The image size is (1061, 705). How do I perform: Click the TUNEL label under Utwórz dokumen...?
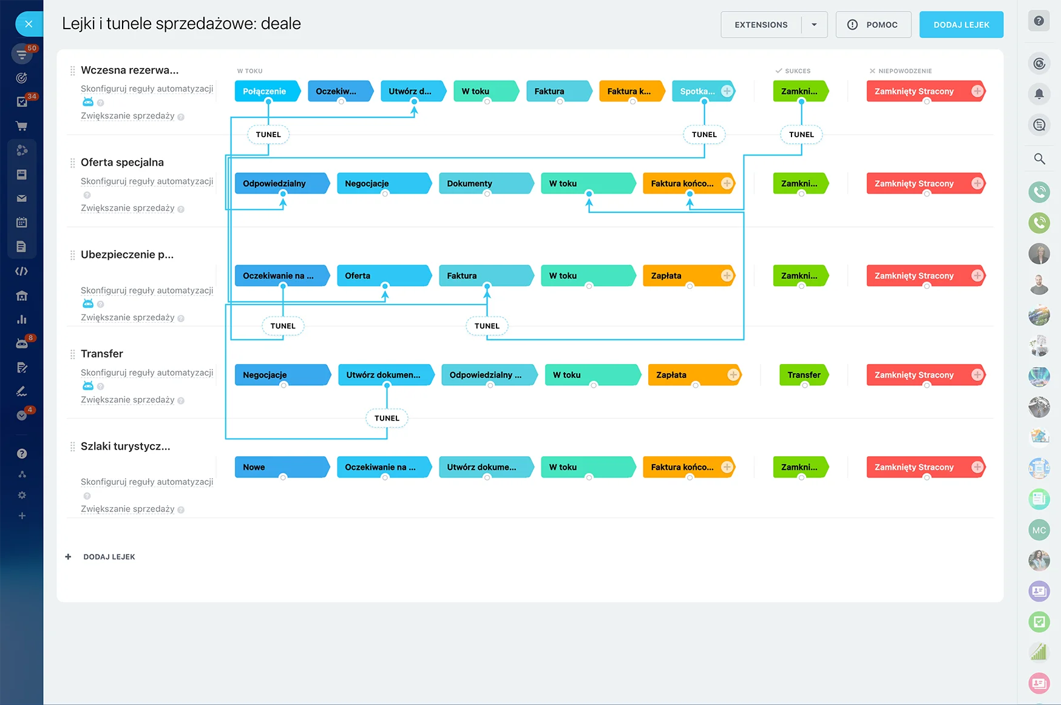coord(387,418)
